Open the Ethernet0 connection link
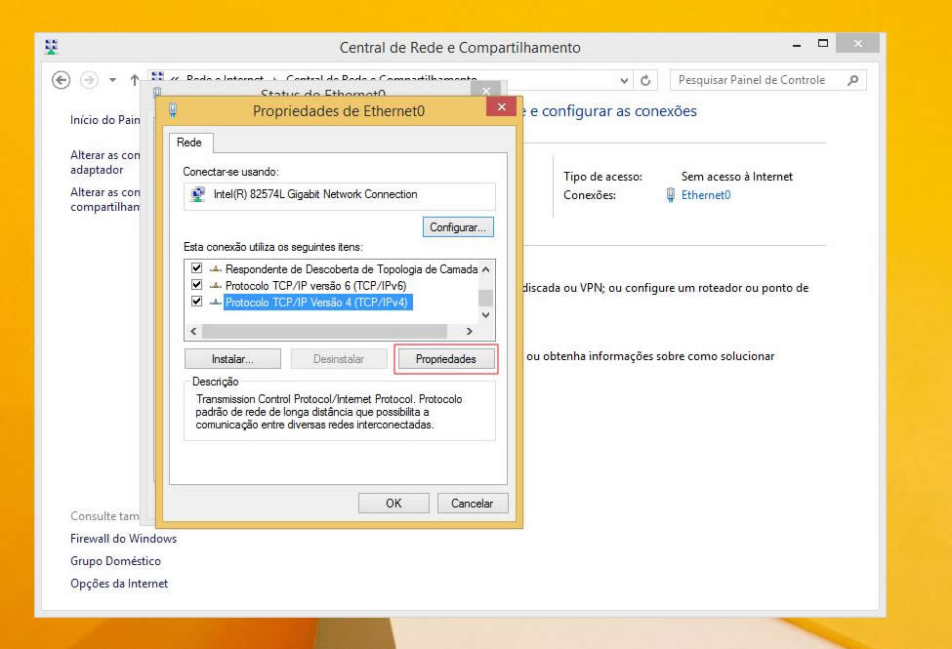952x649 pixels. coord(705,195)
